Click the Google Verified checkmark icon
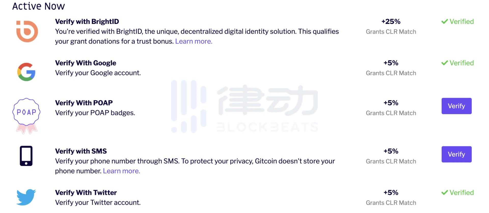The height and width of the screenshot is (213, 489). tap(444, 63)
